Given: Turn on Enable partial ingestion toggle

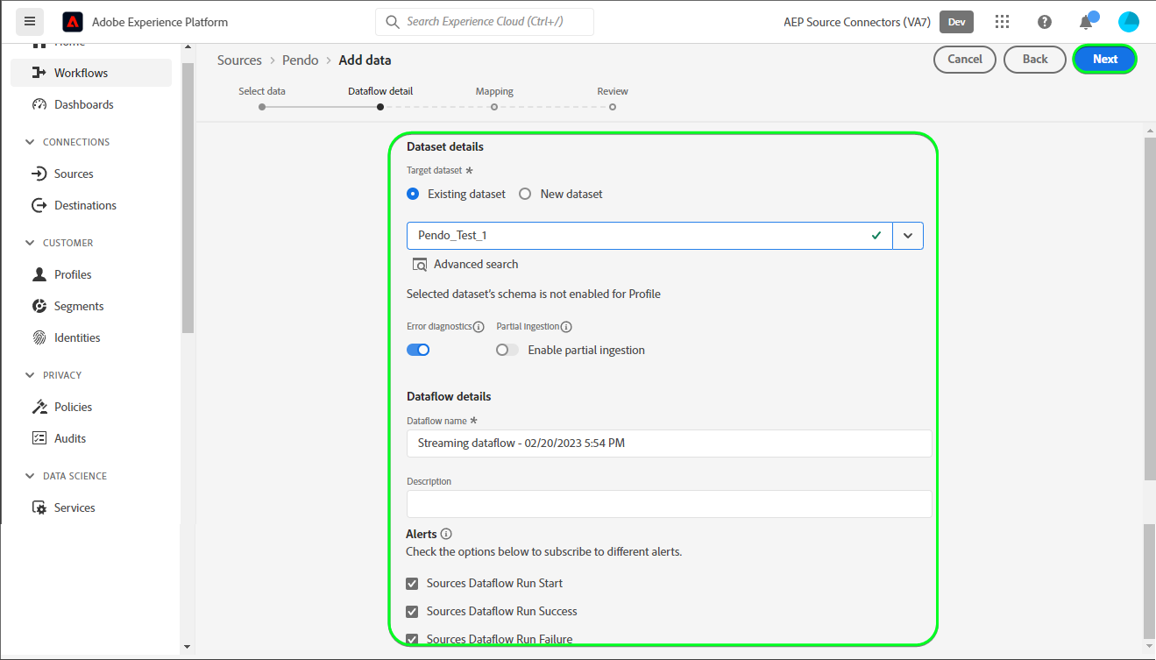Looking at the screenshot, I should 507,350.
